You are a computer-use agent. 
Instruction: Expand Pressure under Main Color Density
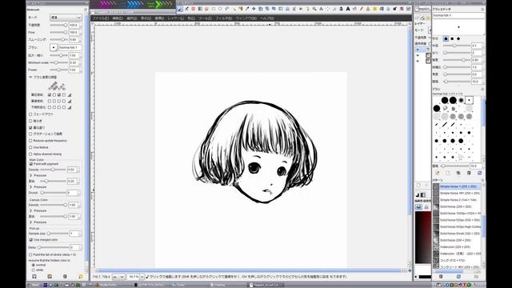[x=31, y=175]
